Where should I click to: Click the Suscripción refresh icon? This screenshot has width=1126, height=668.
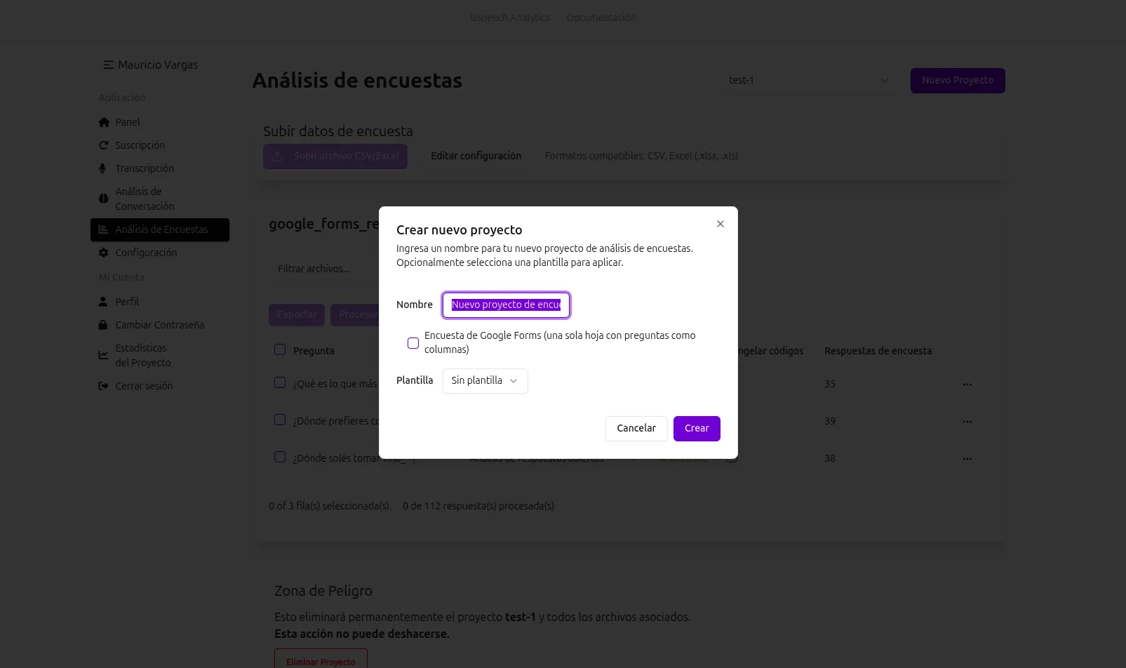(x=102, y=145)
